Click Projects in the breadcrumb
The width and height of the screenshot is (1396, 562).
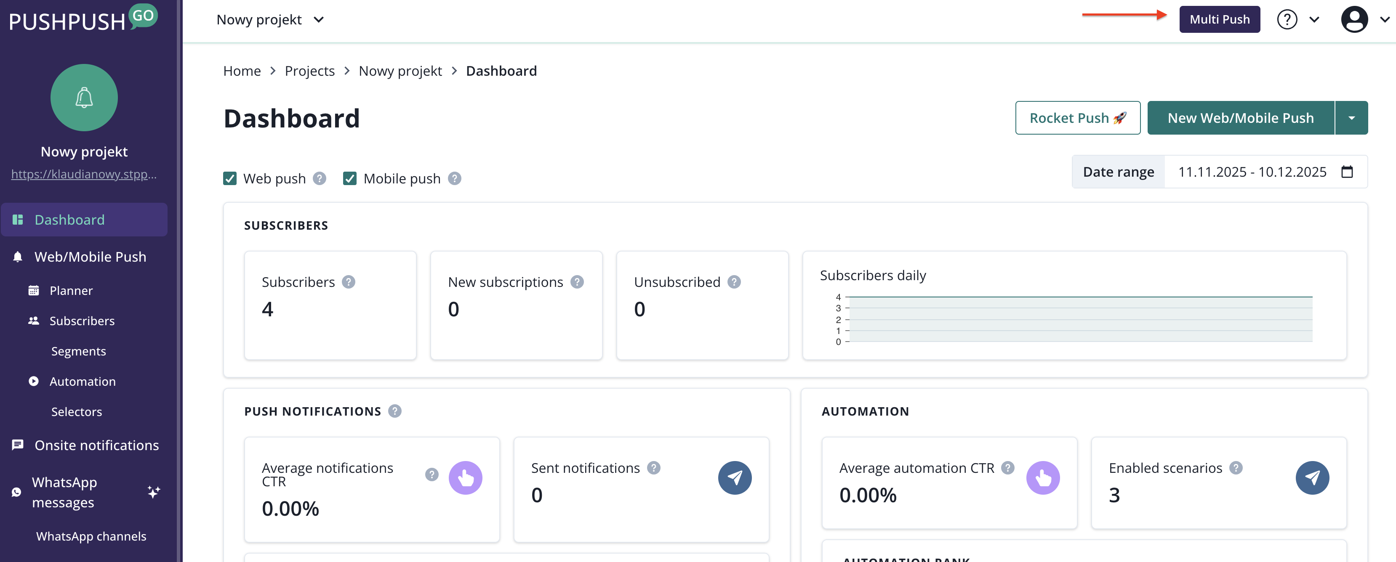tap(309, 71)
